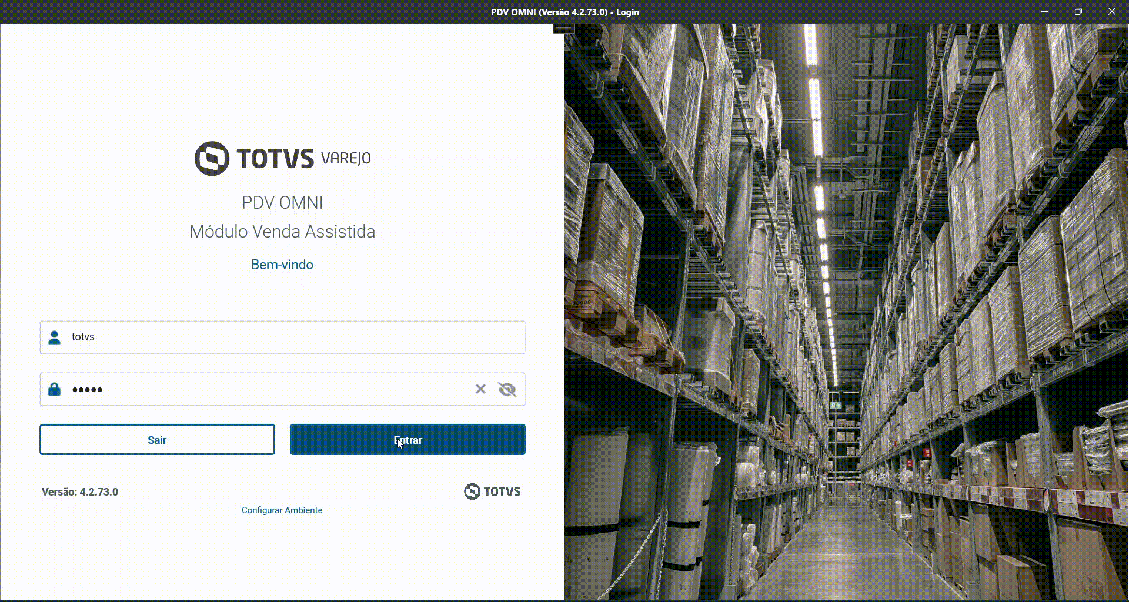Click the Entrar login button
The width and height of the screenshot is (1129, 602).
tap(407, 440)
